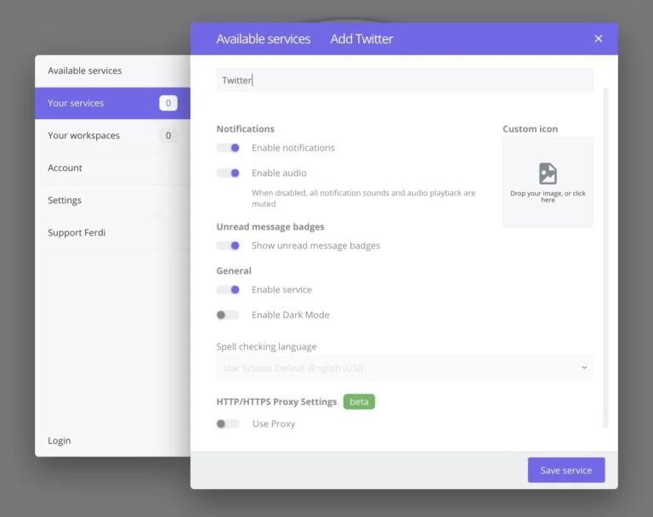The height and width of the screenshot is (517, 653).
Task: Select Your services in the sidebar
Action: 112,104
